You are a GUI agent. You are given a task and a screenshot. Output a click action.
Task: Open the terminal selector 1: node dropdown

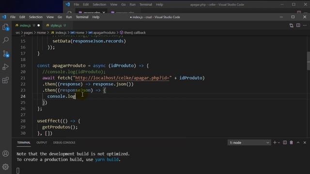[249, 143]
